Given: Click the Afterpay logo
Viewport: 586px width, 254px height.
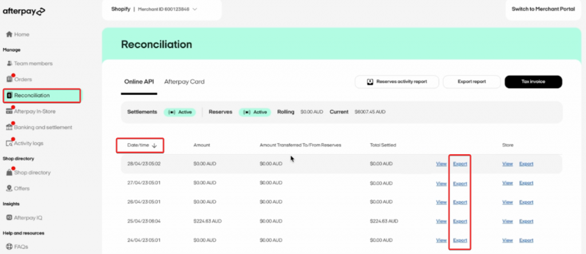Looking at the screenshot, I should pos(24,11).
